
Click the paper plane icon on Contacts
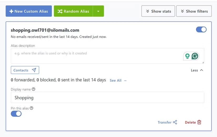pos(34,70)
